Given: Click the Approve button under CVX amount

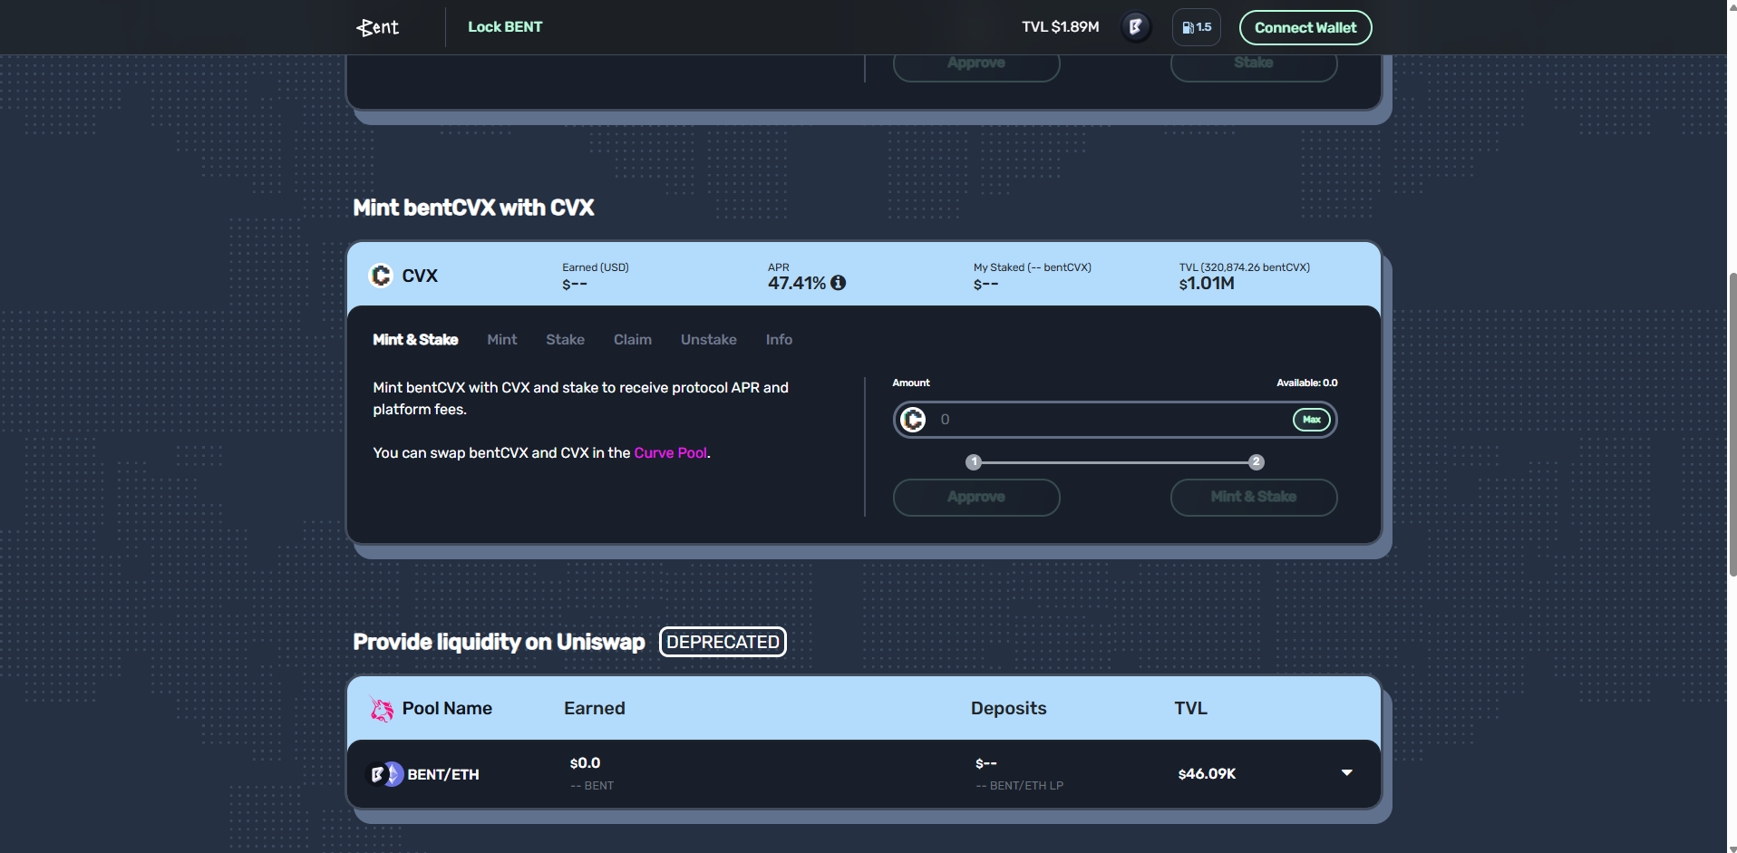Looking at the screenshot, I should pyautogui.click(x=976, y=498).
